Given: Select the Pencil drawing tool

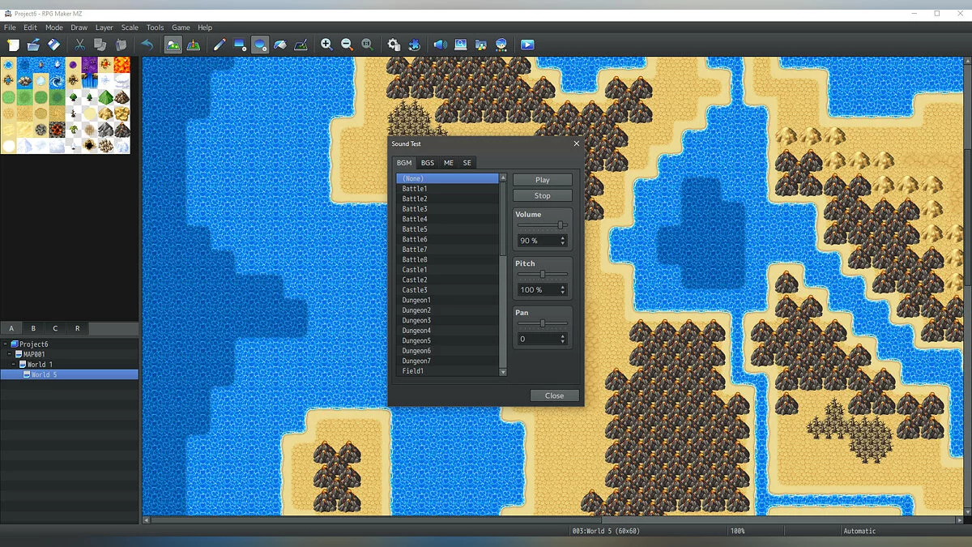Looking at the screenshot, I should (x=219, y=45).
